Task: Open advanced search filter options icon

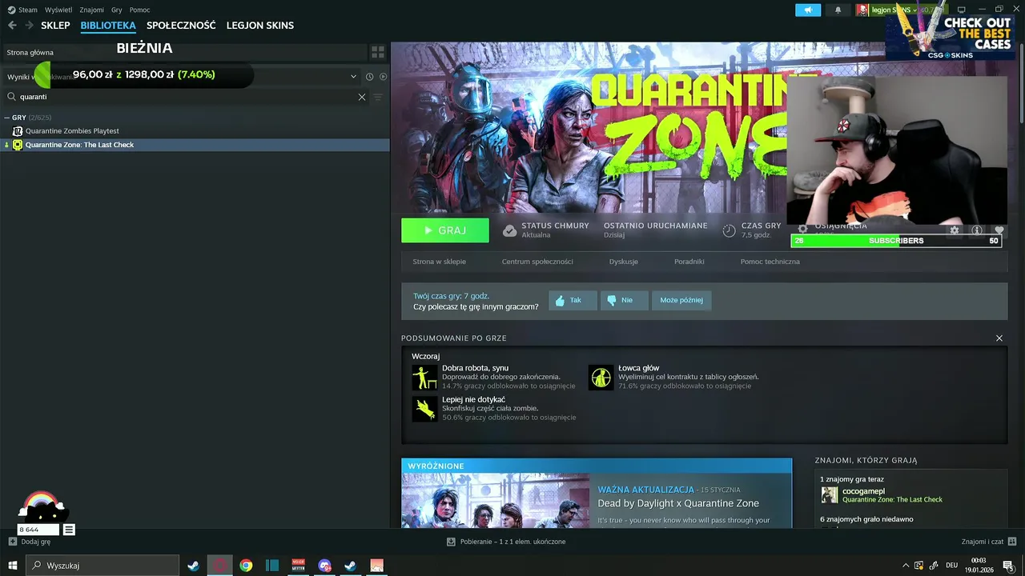Action: 378,97
